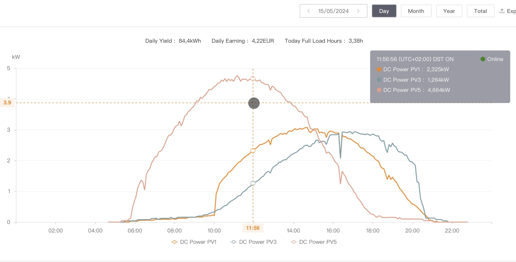Switch to the Month view
Screen dimensions: 516x262
416,11
